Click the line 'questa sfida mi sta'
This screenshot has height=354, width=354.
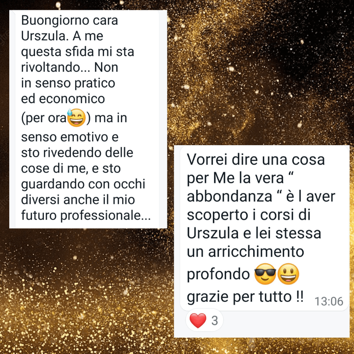(78, 52)
